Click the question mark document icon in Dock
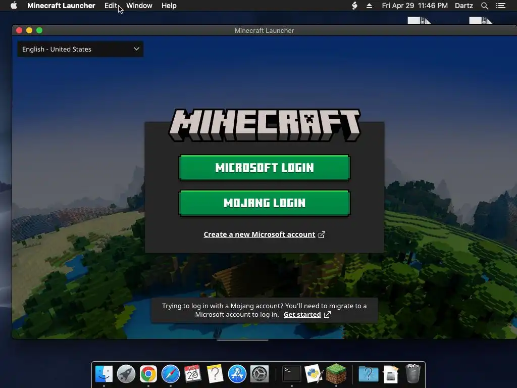 pos(215,374)
